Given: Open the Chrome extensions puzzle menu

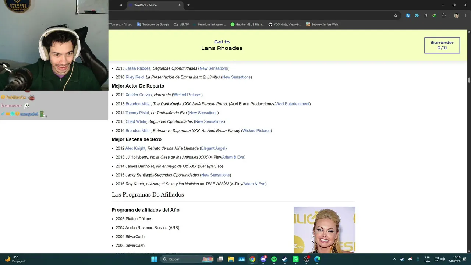Looking at the screenshot, I should pos(443,15).
